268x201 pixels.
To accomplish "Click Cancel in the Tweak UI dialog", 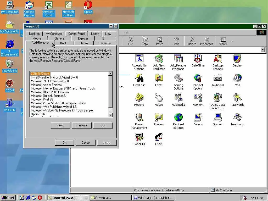I will pos(86,143).
